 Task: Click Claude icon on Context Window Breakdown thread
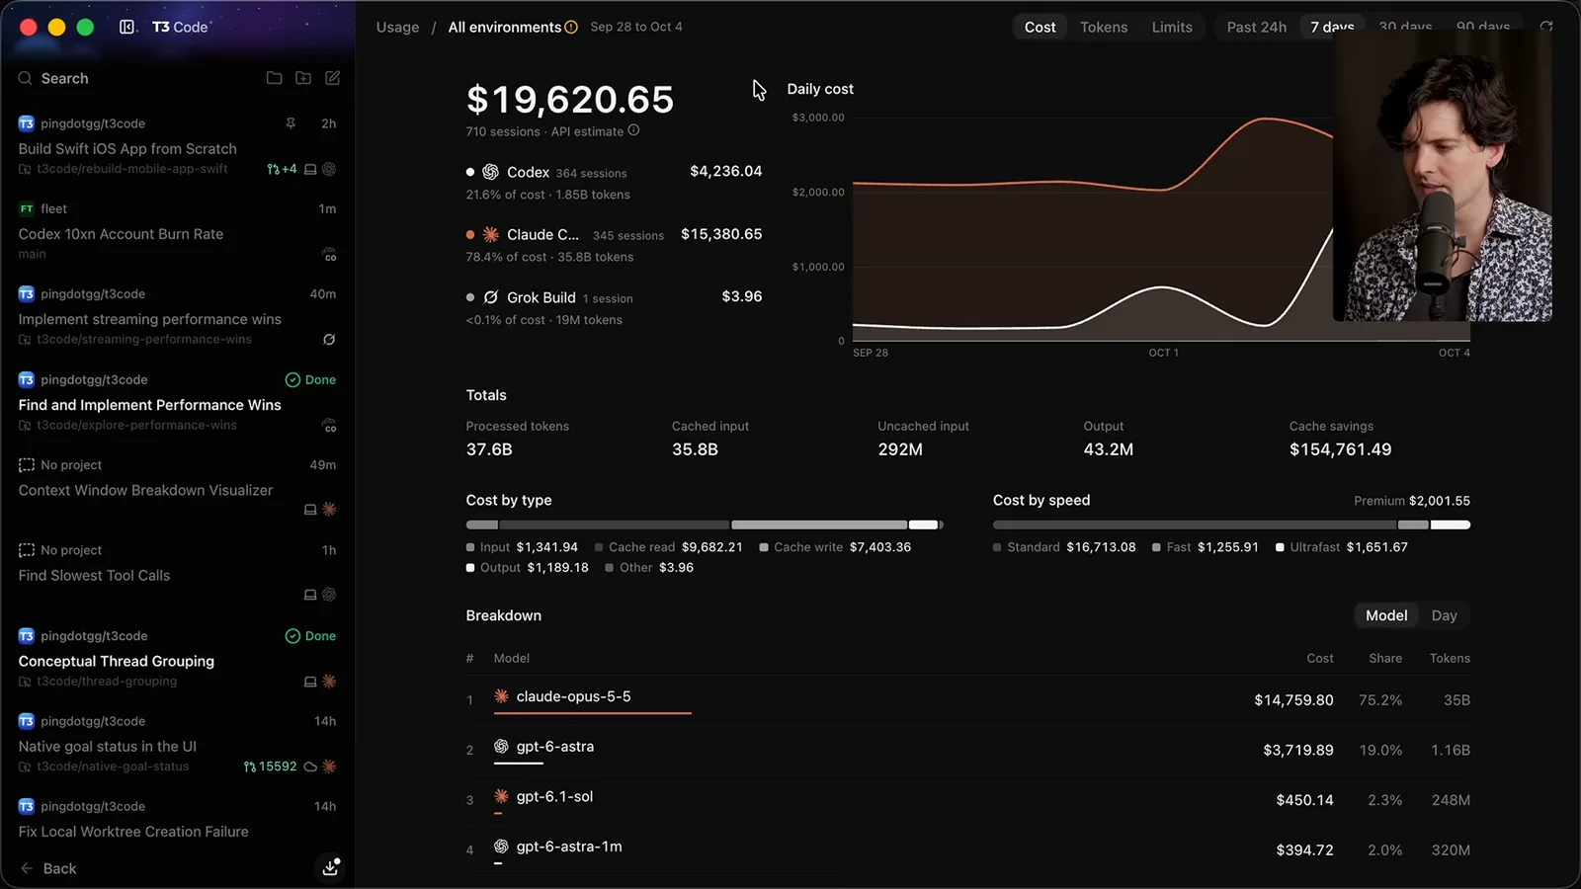click(329, 510)
